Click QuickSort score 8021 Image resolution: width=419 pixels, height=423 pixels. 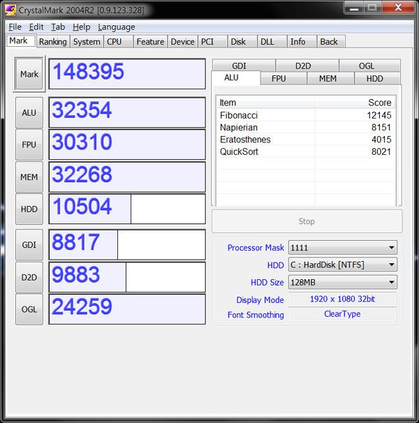point(381,151)
